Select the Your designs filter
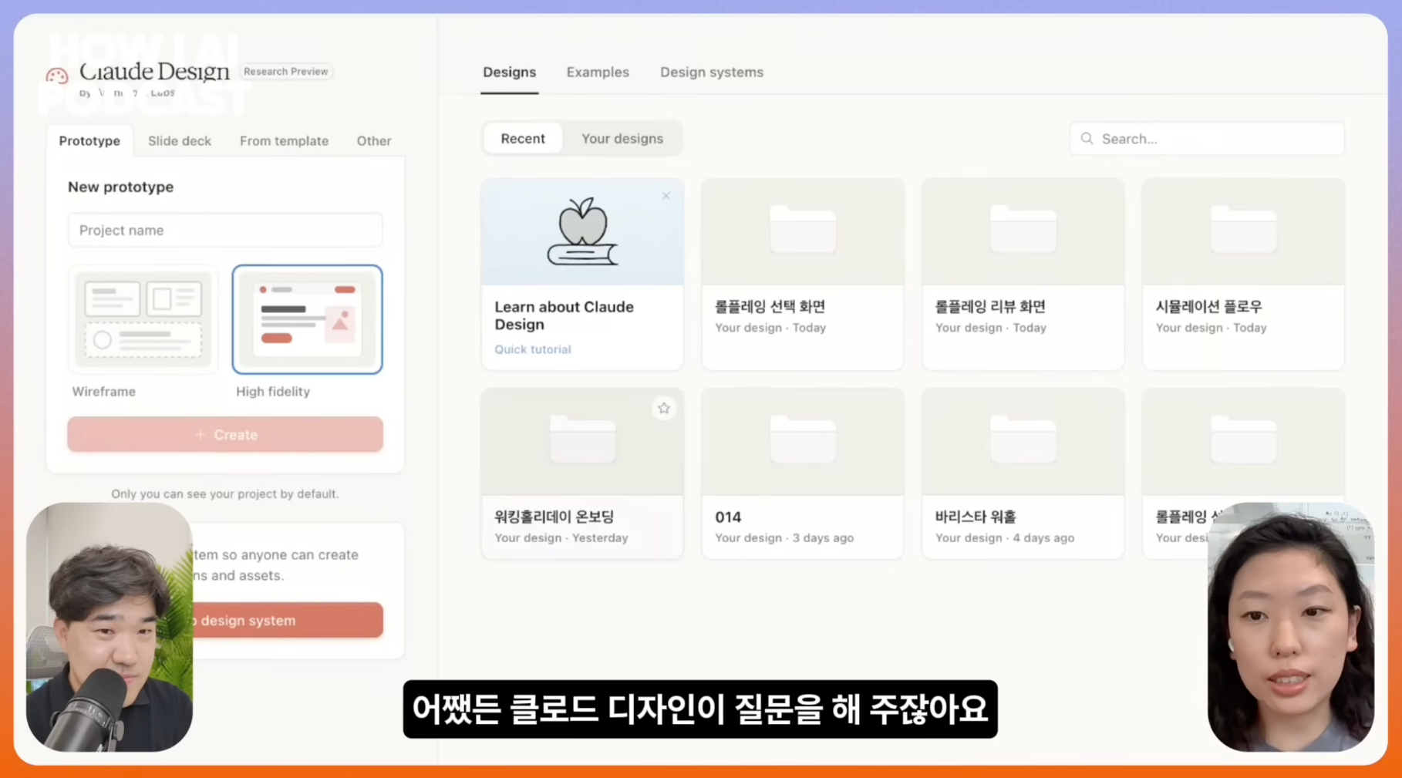This screenshot has height=778, width=1402. click(622, 139)
